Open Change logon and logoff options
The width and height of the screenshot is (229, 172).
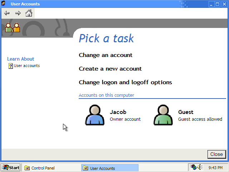(125, 82)
